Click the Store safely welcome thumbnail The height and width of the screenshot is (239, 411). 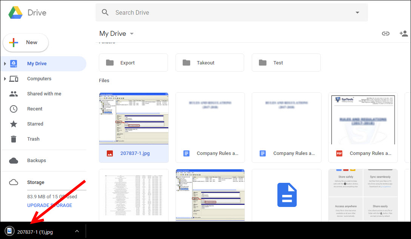(x=363, y=195)
